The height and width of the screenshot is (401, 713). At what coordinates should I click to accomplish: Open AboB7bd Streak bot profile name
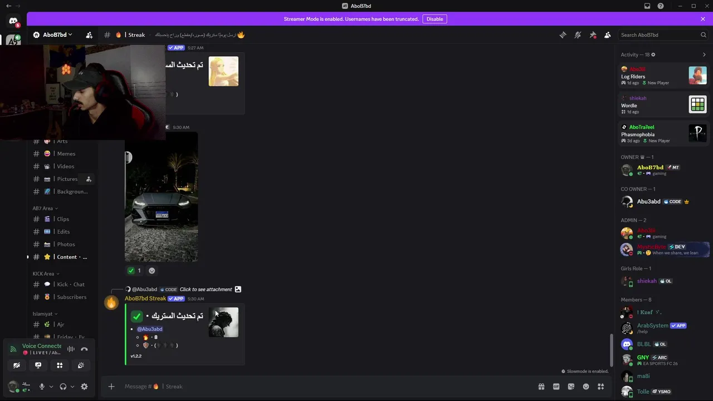(145, 299)
